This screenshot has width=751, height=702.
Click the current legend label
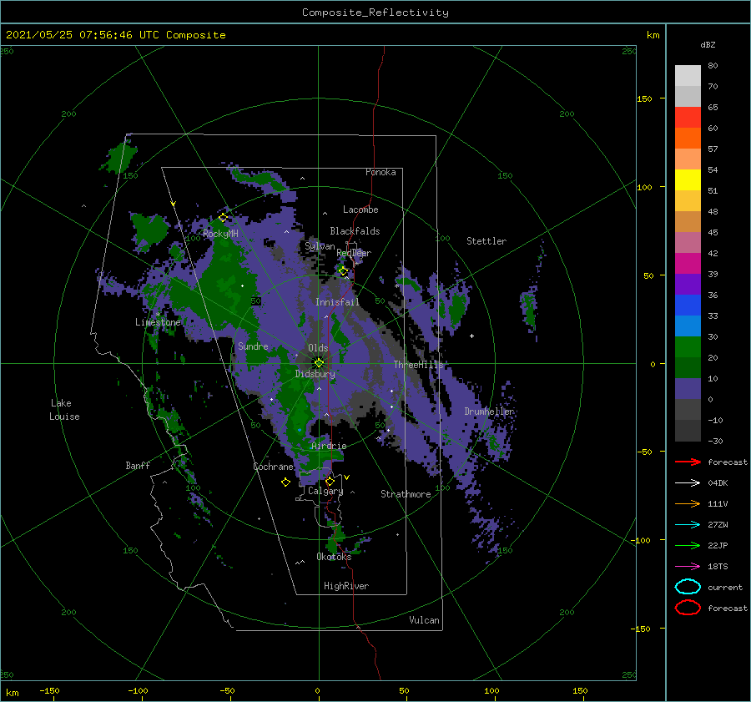click(x=725, y=587)
